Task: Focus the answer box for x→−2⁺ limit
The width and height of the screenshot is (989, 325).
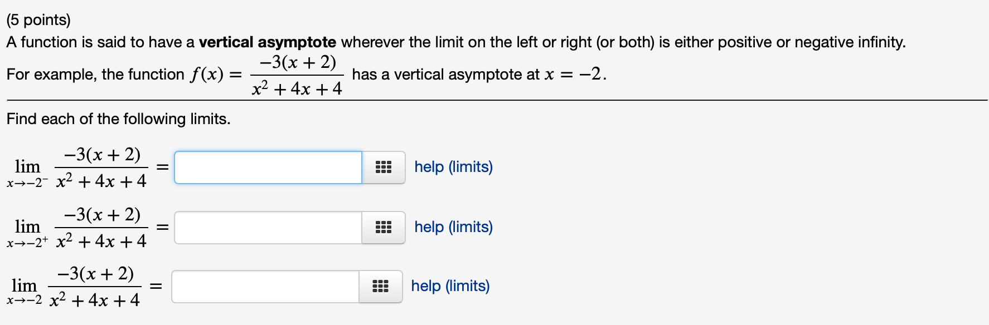Action: pos(268,227)
